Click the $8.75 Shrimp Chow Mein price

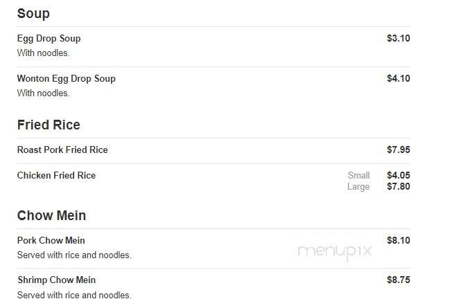tap(398, 280)
